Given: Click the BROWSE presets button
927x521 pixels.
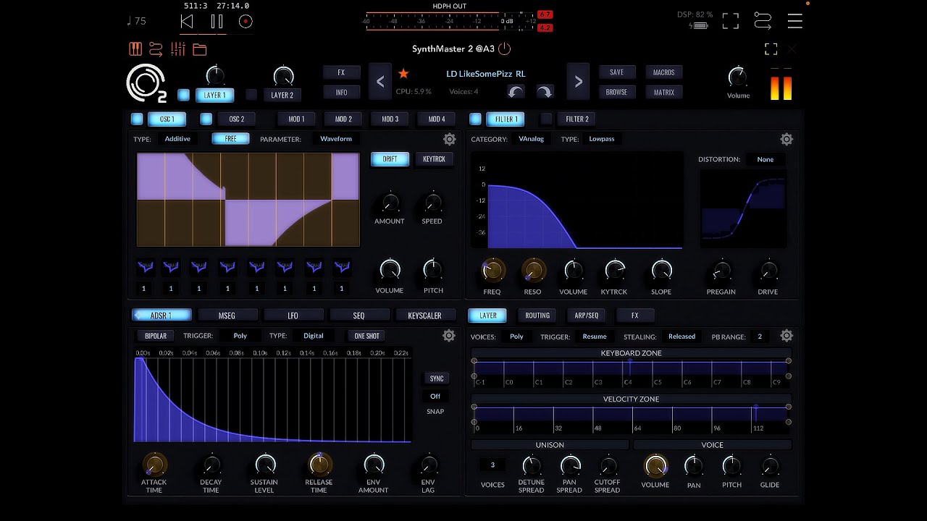Looking at the screenshot, I should [617, 92].
